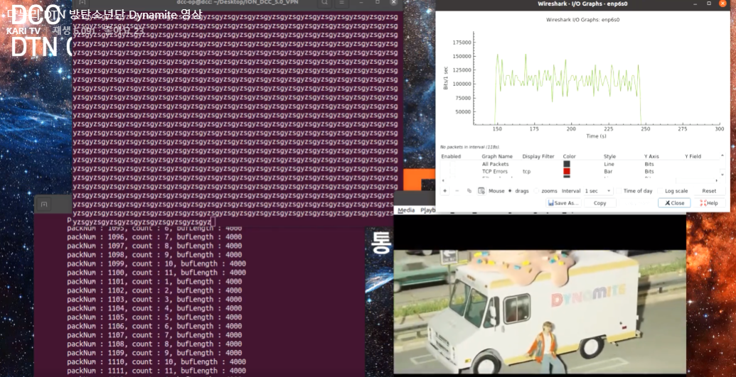Open the hamburger menu in the top terminal title bar
Image resolution: width=736 pixels, height=377 pixels.
click(x=343, y=3)
